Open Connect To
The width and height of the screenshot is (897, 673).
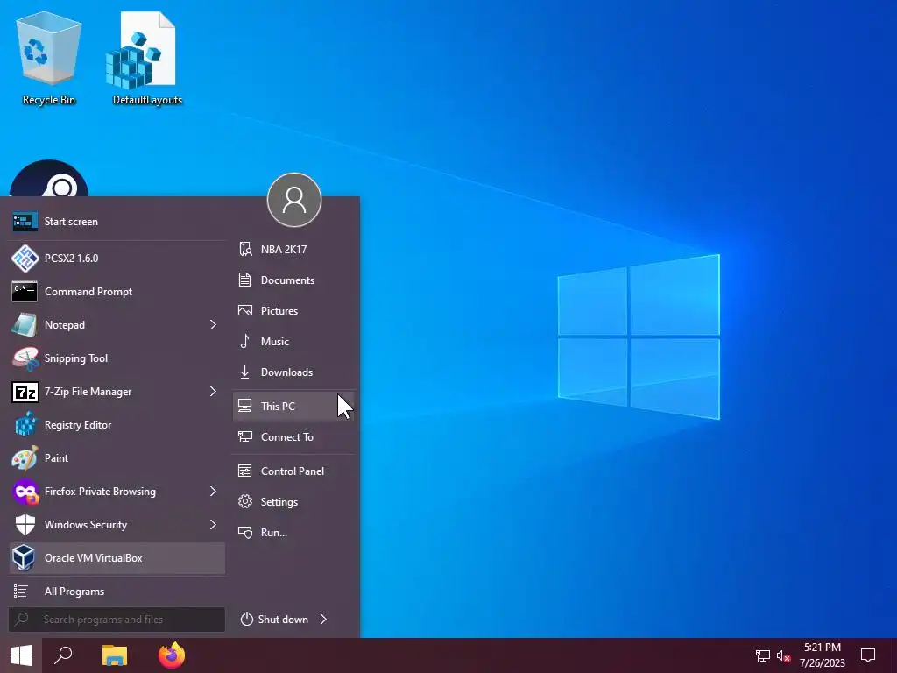point(293,436)
